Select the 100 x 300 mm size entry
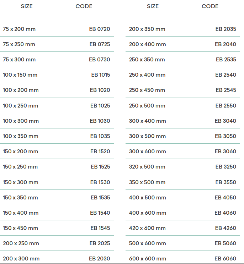 [x=21, y=121]
